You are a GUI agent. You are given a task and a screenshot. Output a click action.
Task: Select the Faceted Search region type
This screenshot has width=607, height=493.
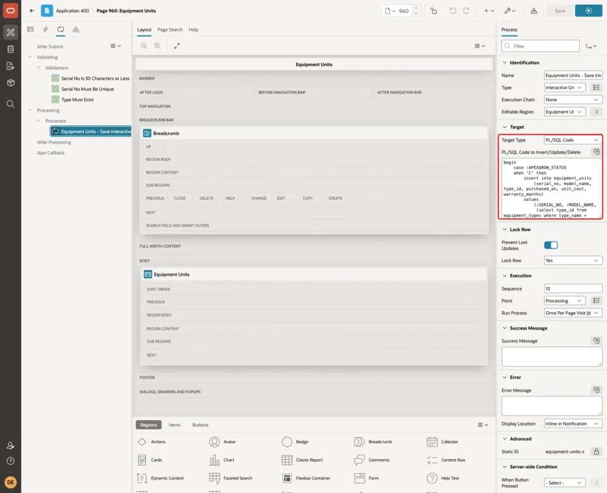coord(231,478)
